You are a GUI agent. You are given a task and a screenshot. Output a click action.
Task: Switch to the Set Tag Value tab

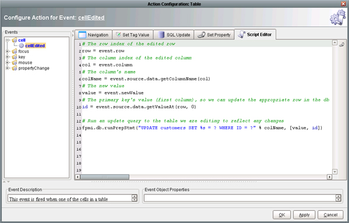[x=133, y=35]
